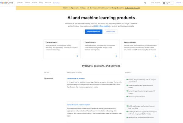Open Vertex AI Search and Conversation link

[79, 105]
